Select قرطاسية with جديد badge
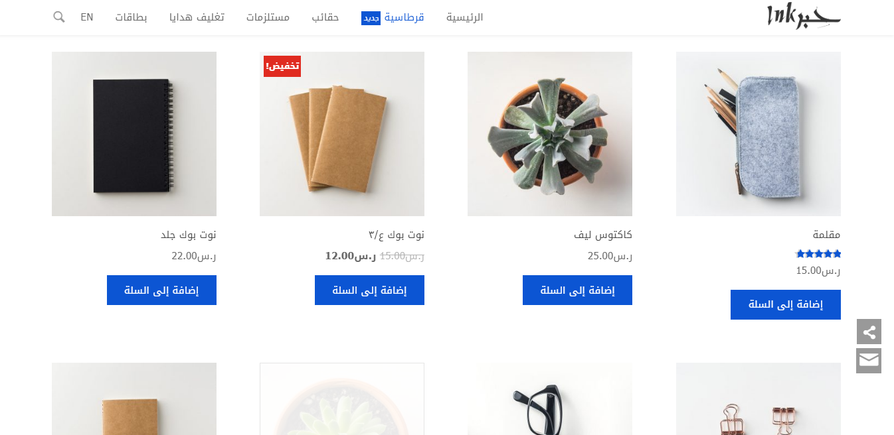Screen dimensions: 894x435 pyautogui.click(x=393, y=17)
